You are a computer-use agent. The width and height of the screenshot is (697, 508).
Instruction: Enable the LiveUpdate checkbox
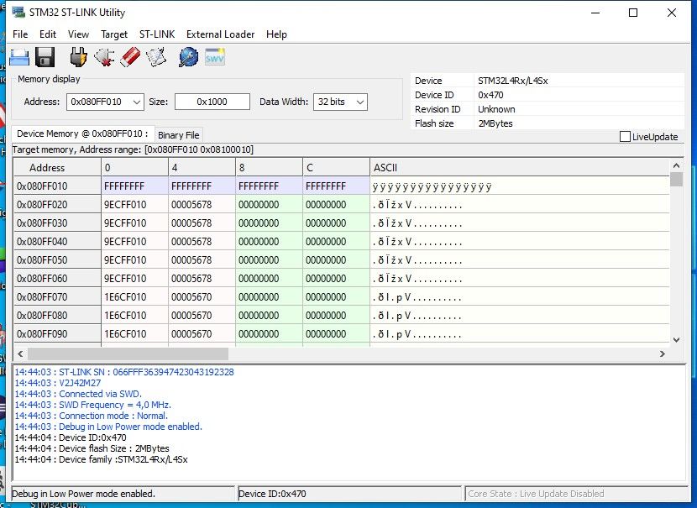[625, 136]
